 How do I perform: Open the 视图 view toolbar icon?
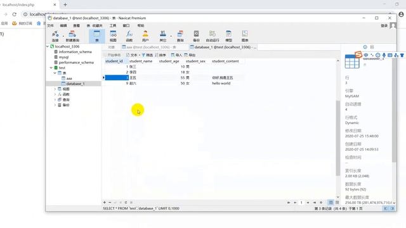pyautogui.click(x=113, y=36)
